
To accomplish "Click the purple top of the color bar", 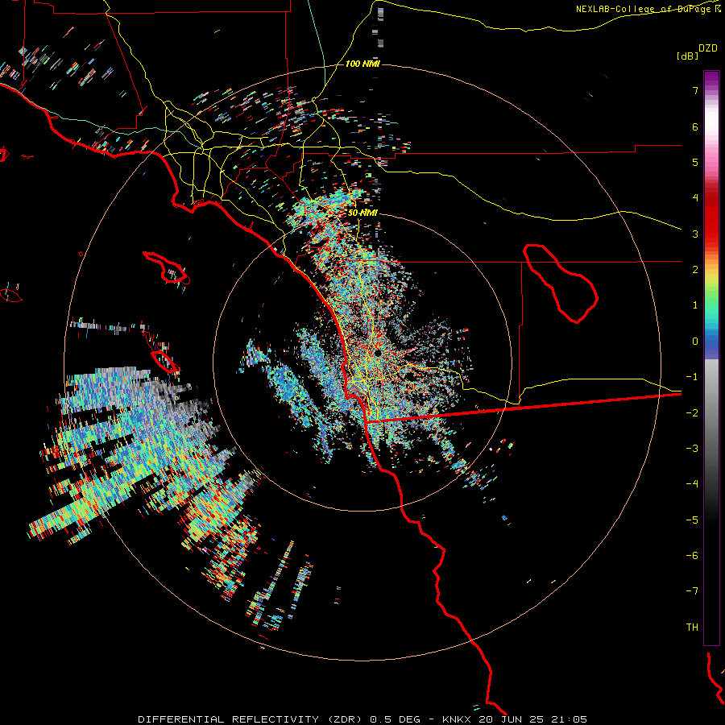I will 711,80.
